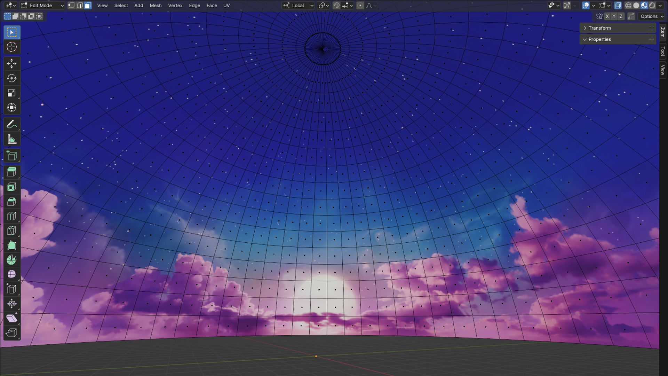Select the Measure tool

(x=12, y=139)
